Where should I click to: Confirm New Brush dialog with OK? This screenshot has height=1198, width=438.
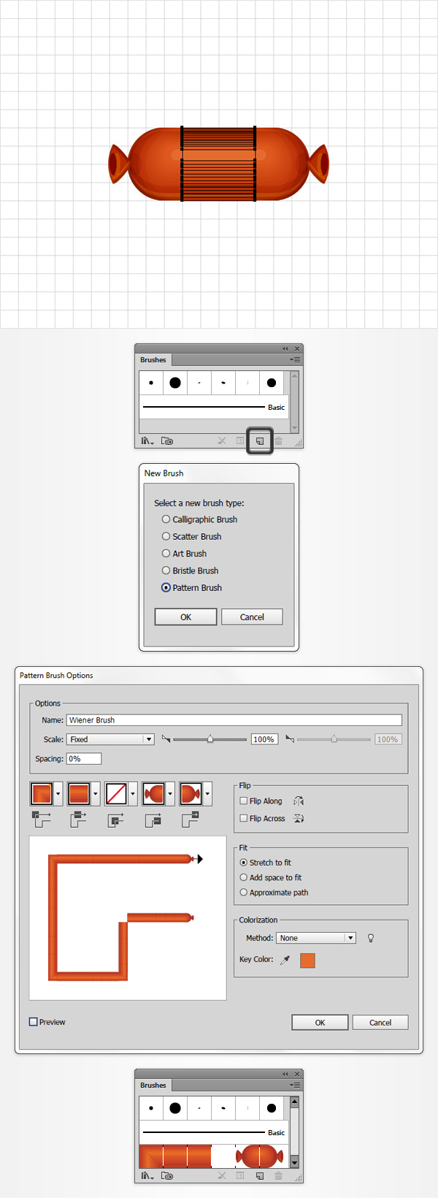[x=185, y=617]
